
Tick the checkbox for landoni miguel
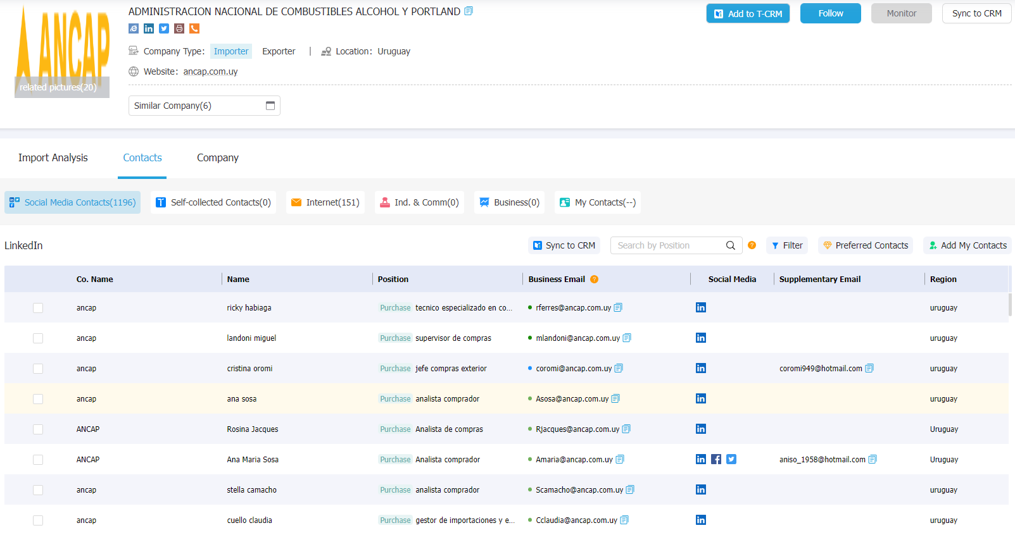click(x=38, y=338)
